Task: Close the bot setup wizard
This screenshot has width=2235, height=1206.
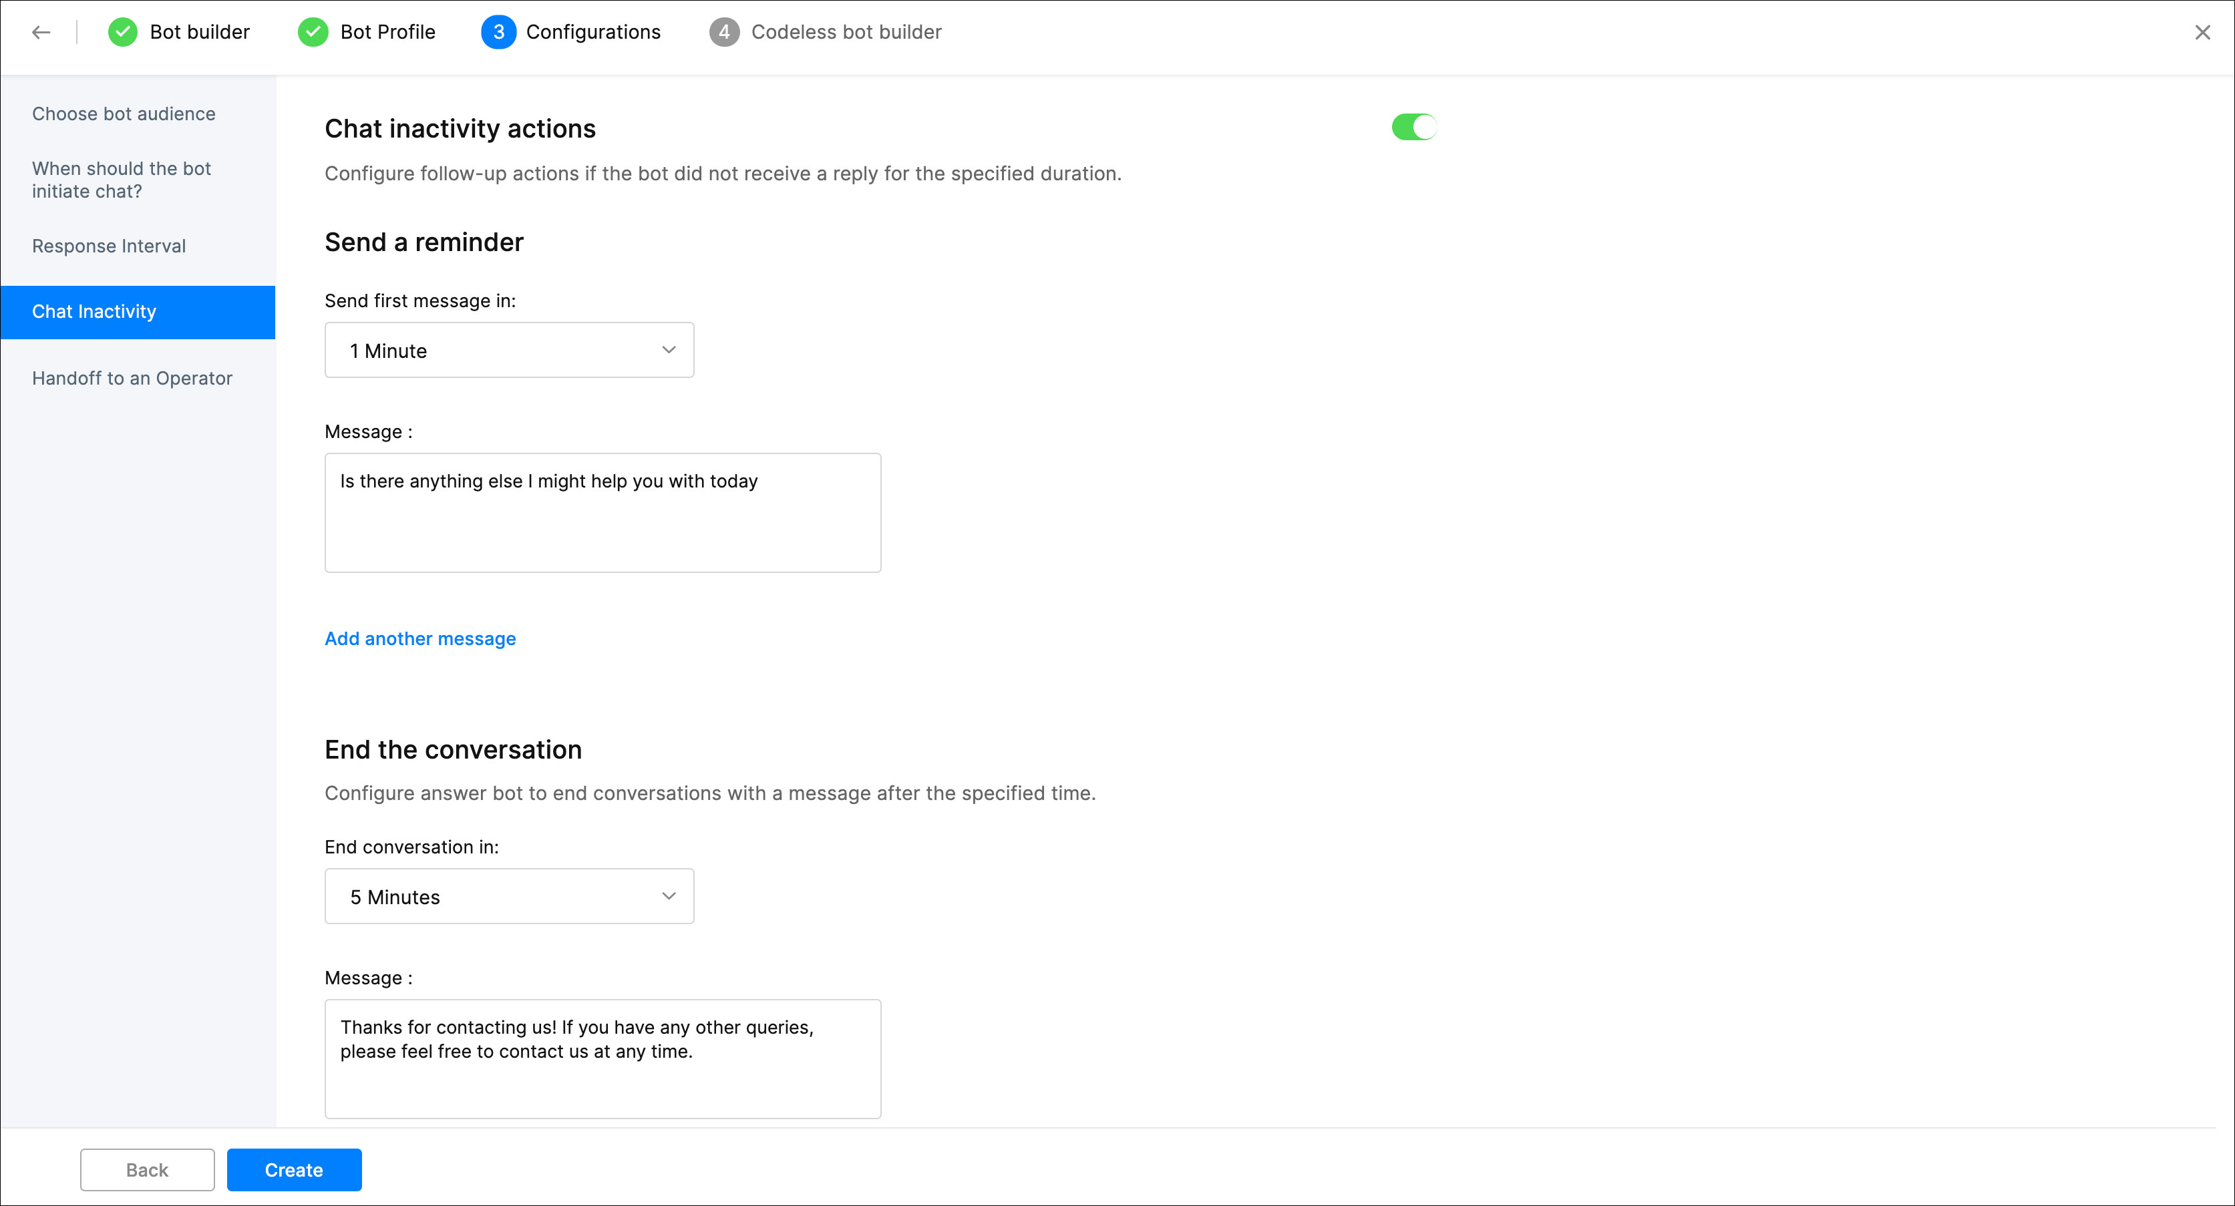Action: [2202, 32]
